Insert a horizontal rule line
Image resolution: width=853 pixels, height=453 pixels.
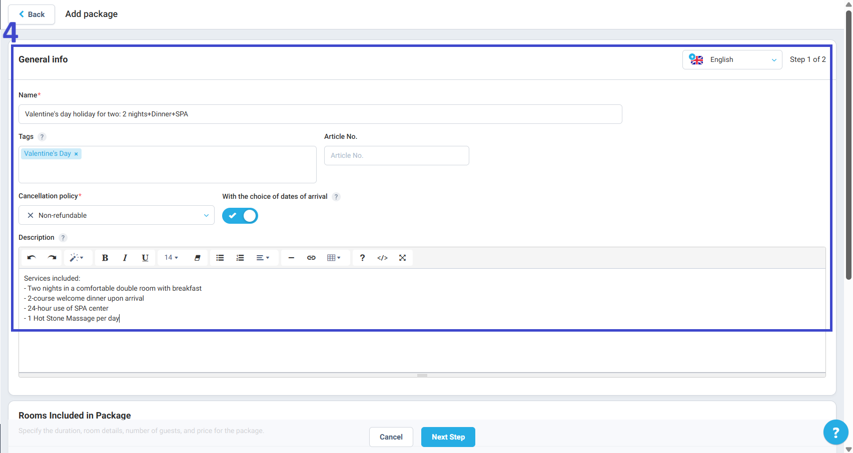tap(291, 258)
